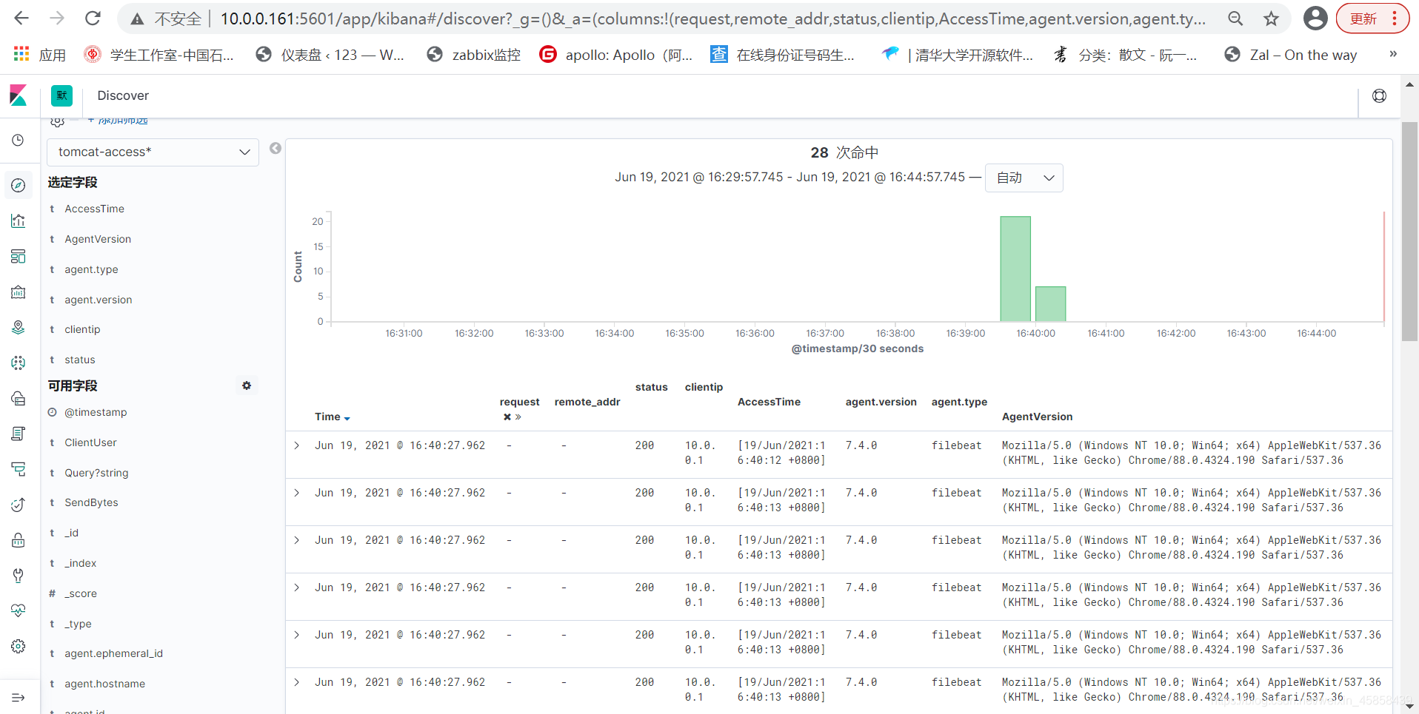
Task: Open recently viewed clock icon
Action: 19,140
